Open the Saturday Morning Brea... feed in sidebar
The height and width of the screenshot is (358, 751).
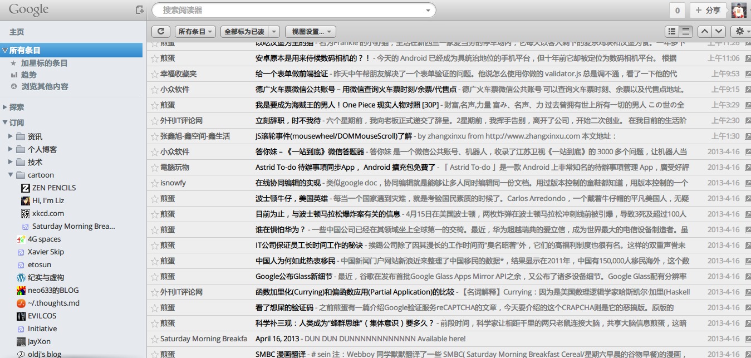point(73,226)
